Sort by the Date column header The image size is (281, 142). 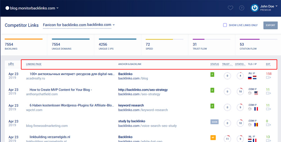(x=11, y=64)
